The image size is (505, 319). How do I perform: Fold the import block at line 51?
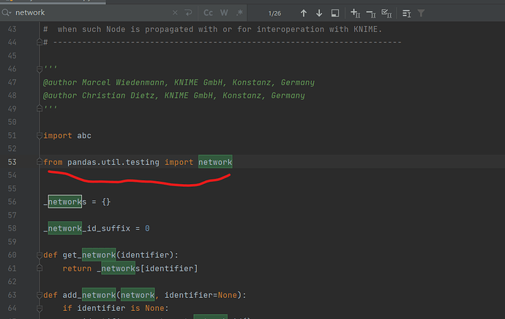coord(39,136)
